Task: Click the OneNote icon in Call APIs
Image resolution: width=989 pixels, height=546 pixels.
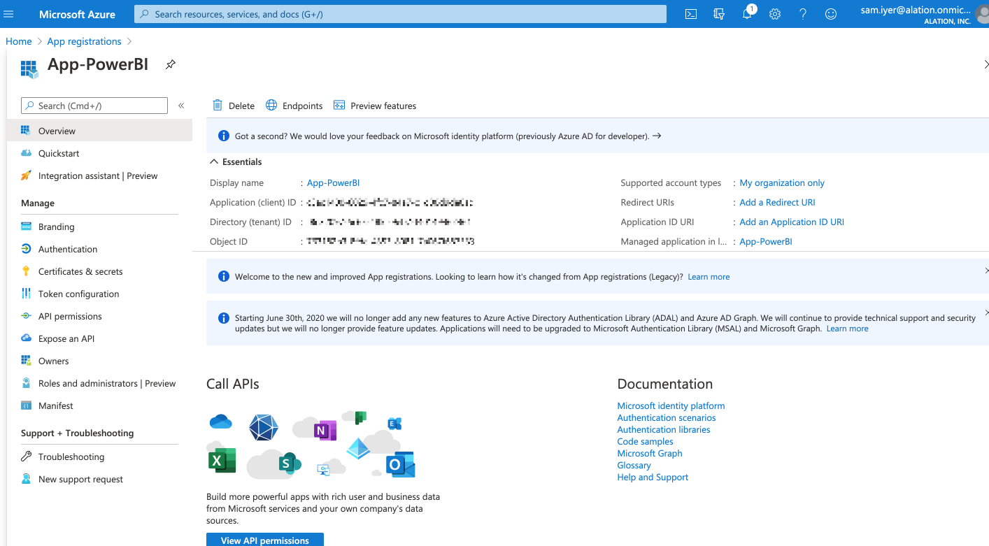Action: (x=324, y=431)
